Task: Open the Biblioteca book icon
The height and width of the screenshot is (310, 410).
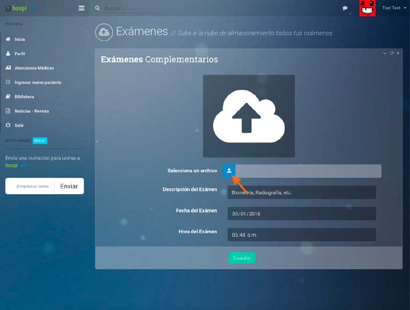Action: 8,97
